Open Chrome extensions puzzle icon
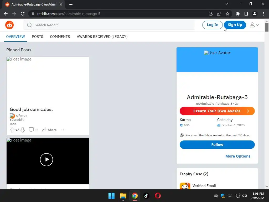The width and height of the screenshot is (269, 202). point(238,14)
